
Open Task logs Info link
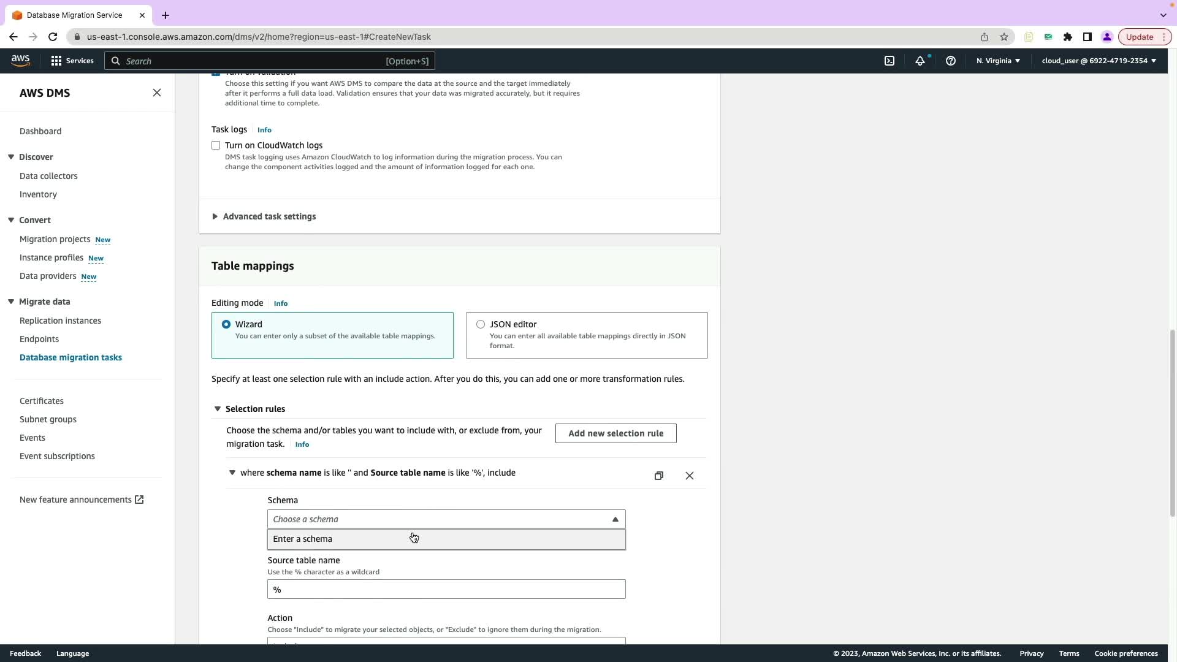tap(264, 130)
